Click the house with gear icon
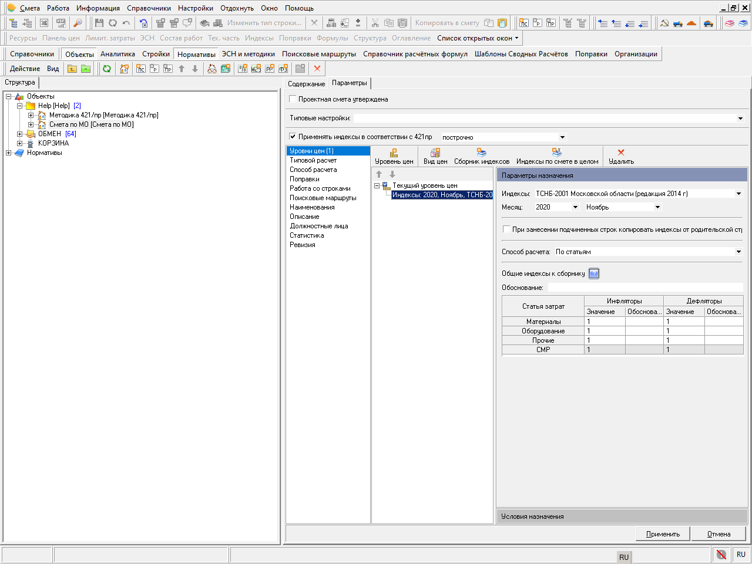 coord(124,69)
